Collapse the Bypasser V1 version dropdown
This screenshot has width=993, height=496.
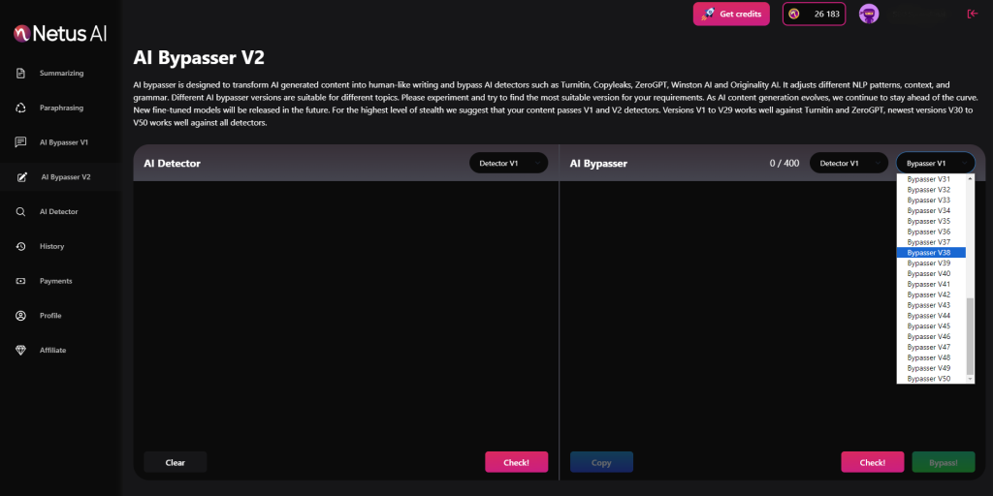tap(935, 164)
